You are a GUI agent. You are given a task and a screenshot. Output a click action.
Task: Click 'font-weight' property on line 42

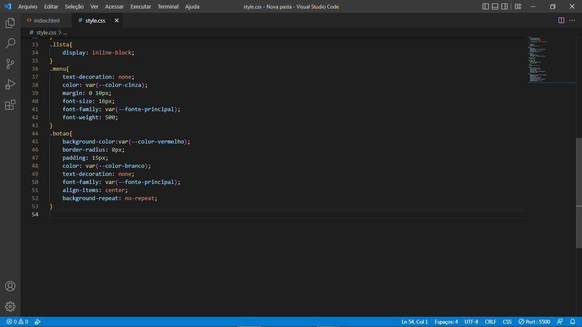click(81, 117)
